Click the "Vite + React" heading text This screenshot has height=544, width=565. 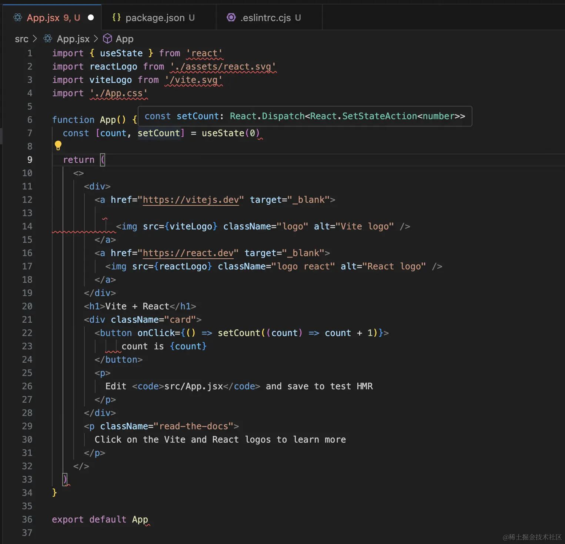(x=137, y=306)
